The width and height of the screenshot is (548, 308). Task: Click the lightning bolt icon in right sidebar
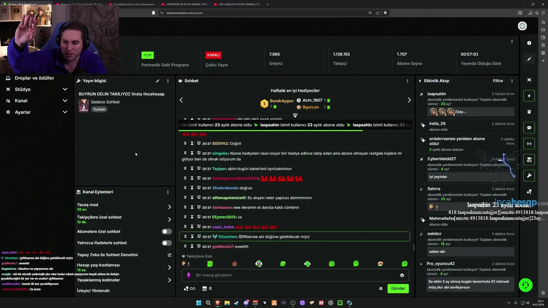click(x=529, y=96)
